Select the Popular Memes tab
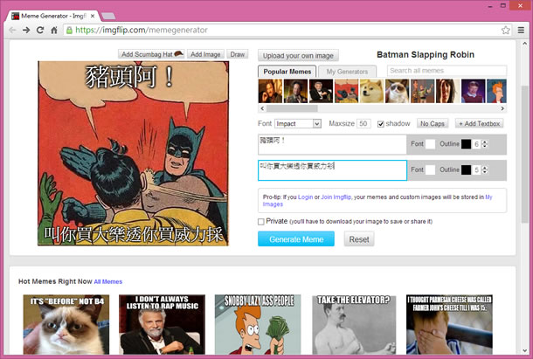This screenshot has height=359, width=533. click(x=287, y=71)
